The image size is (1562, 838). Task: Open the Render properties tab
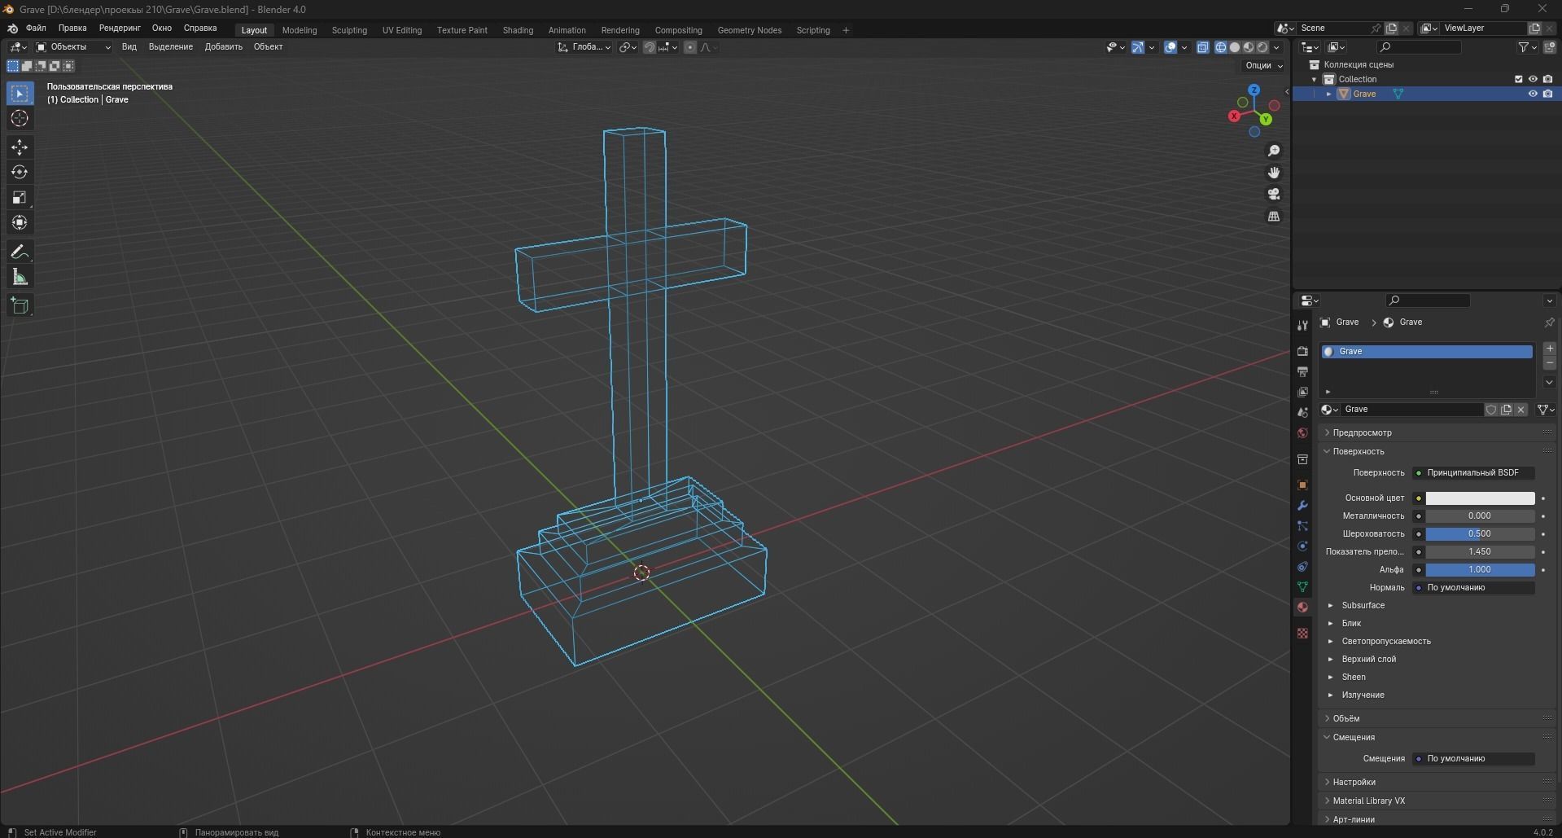[x=1302, y=351]
